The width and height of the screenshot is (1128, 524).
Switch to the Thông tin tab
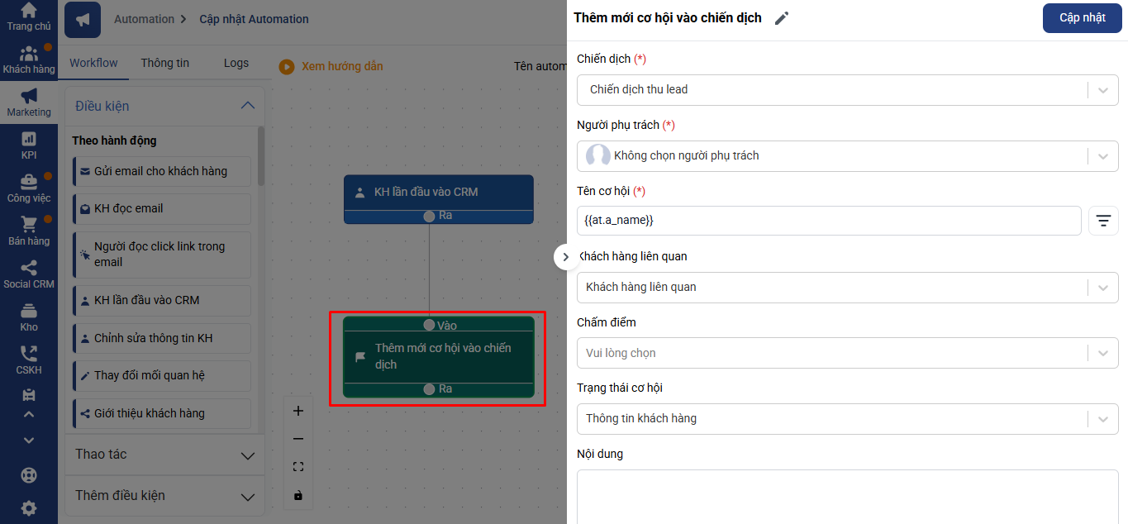click(165, 63)
